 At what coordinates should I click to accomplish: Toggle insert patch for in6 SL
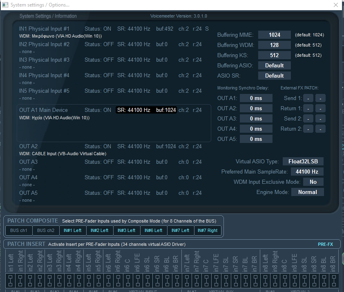[147, 280]
